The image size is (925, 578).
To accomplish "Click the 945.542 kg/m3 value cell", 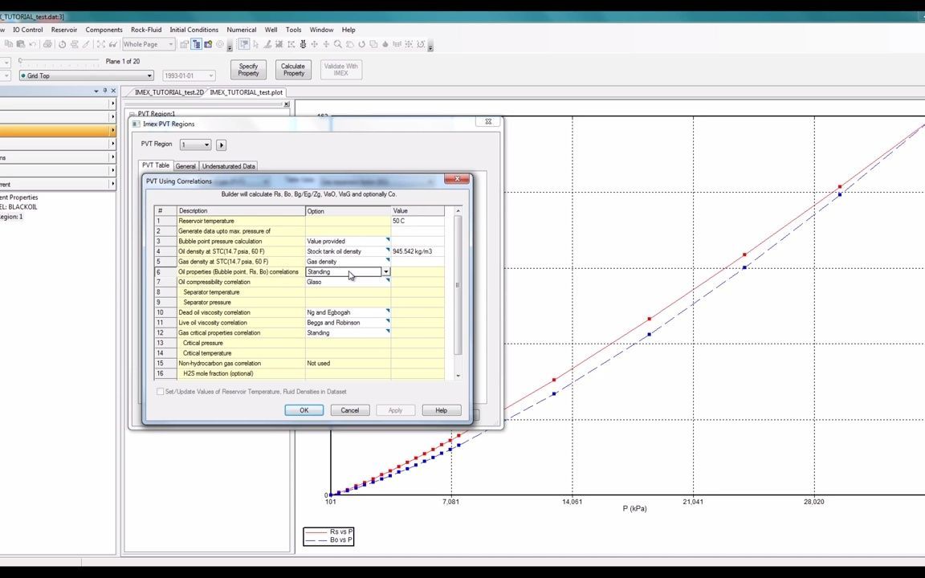I will 418,251.
